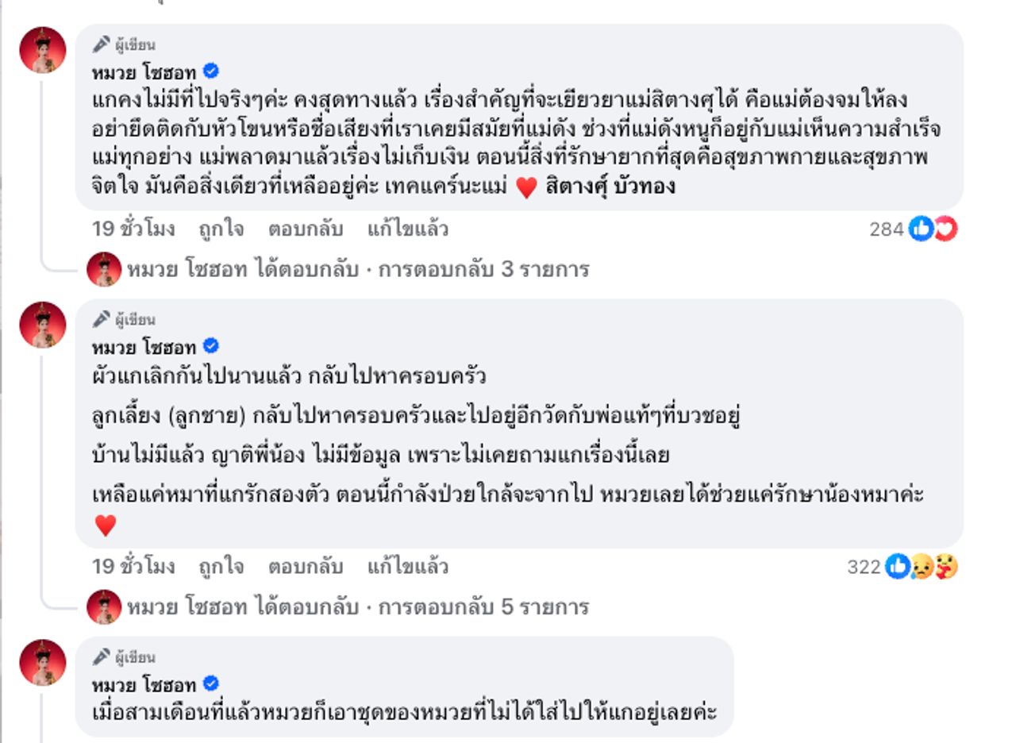Open the 284 reactions count list
This screenshot has height=743, width=1016.
coord(886,229)
